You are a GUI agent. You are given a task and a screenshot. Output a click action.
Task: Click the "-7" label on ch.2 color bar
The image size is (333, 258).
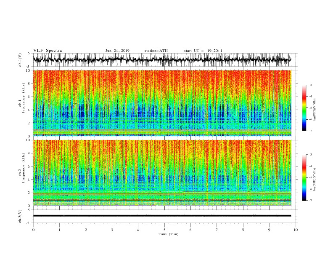310,200
